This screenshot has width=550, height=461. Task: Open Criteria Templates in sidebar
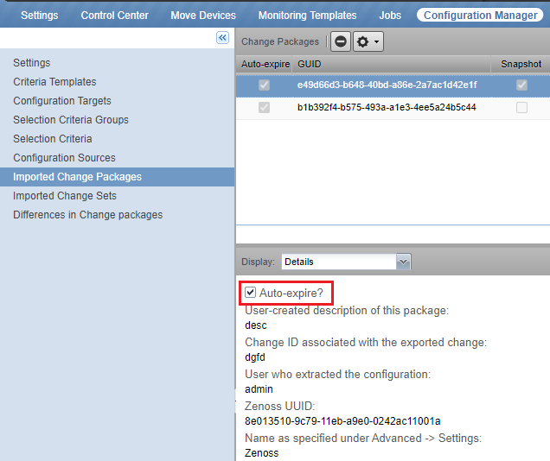pyautogui.click(x=54, y=81)
